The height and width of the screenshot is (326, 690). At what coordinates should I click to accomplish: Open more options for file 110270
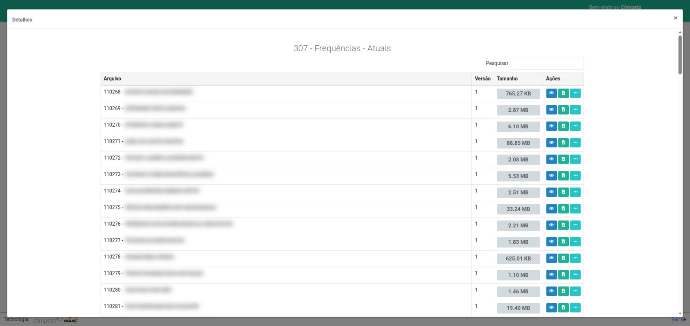[x=575, y=126]
